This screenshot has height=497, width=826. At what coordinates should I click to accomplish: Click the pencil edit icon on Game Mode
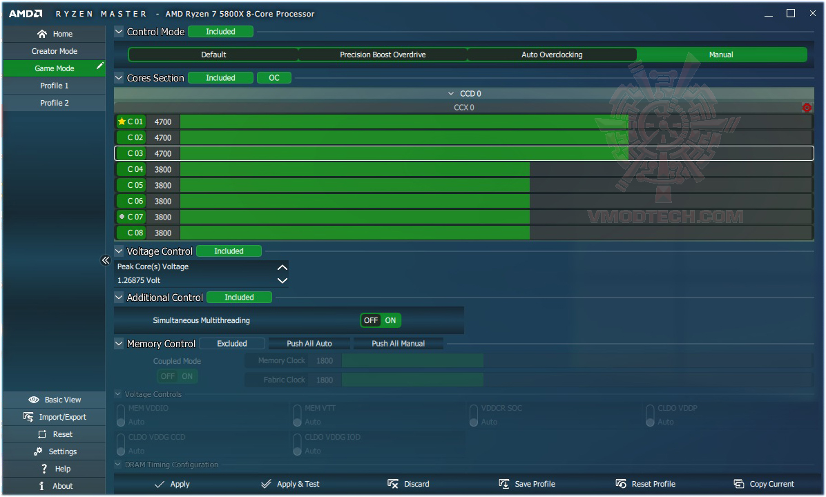(x=99, y=66)
